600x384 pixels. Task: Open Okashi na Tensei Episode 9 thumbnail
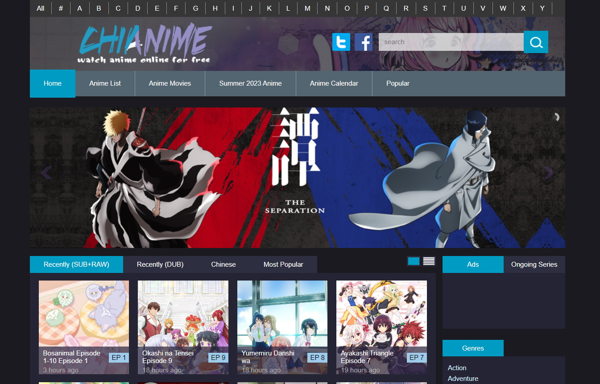[183, 327]
